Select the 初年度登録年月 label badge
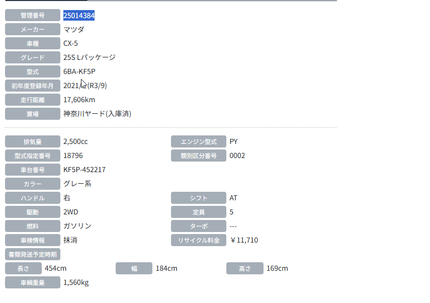The width and height of the screenshot is (430, 303). tap(33, 86)
